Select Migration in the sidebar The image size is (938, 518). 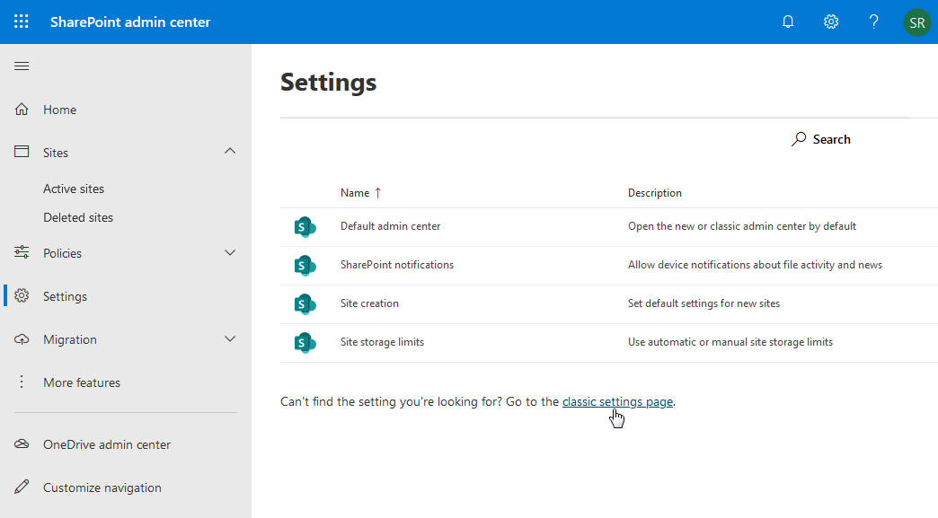[x=70, y=339]
